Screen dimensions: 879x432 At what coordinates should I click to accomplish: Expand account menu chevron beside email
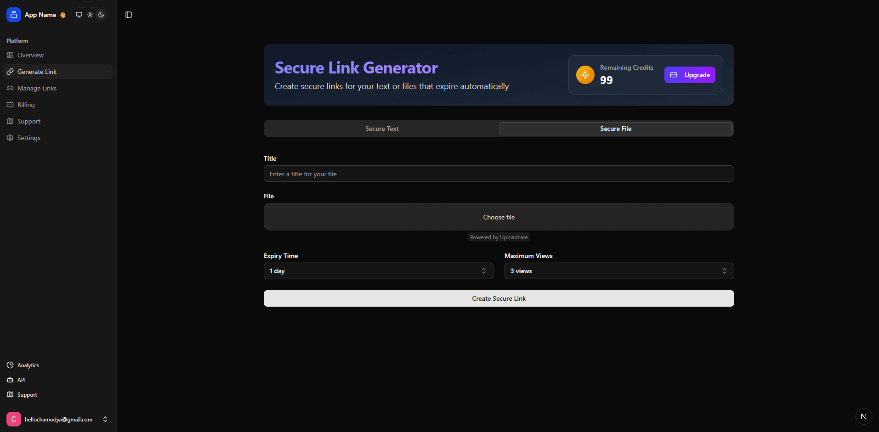point(105,419)
